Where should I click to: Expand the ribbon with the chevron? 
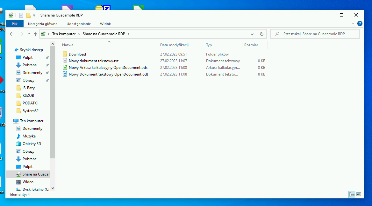353,24
